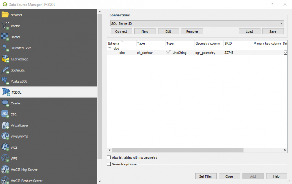Toggle the ek_contour row select checkbox
The width and height of the screenshot is (292, 184).
click(286, 53)
